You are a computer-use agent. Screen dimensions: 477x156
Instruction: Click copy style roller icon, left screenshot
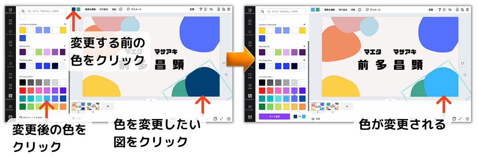201,9
